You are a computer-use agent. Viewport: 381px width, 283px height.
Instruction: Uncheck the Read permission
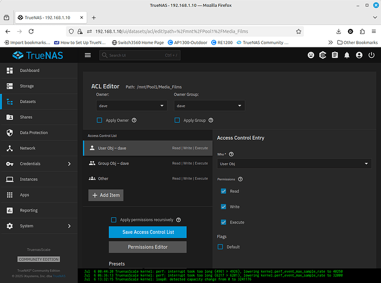point(224,191)
